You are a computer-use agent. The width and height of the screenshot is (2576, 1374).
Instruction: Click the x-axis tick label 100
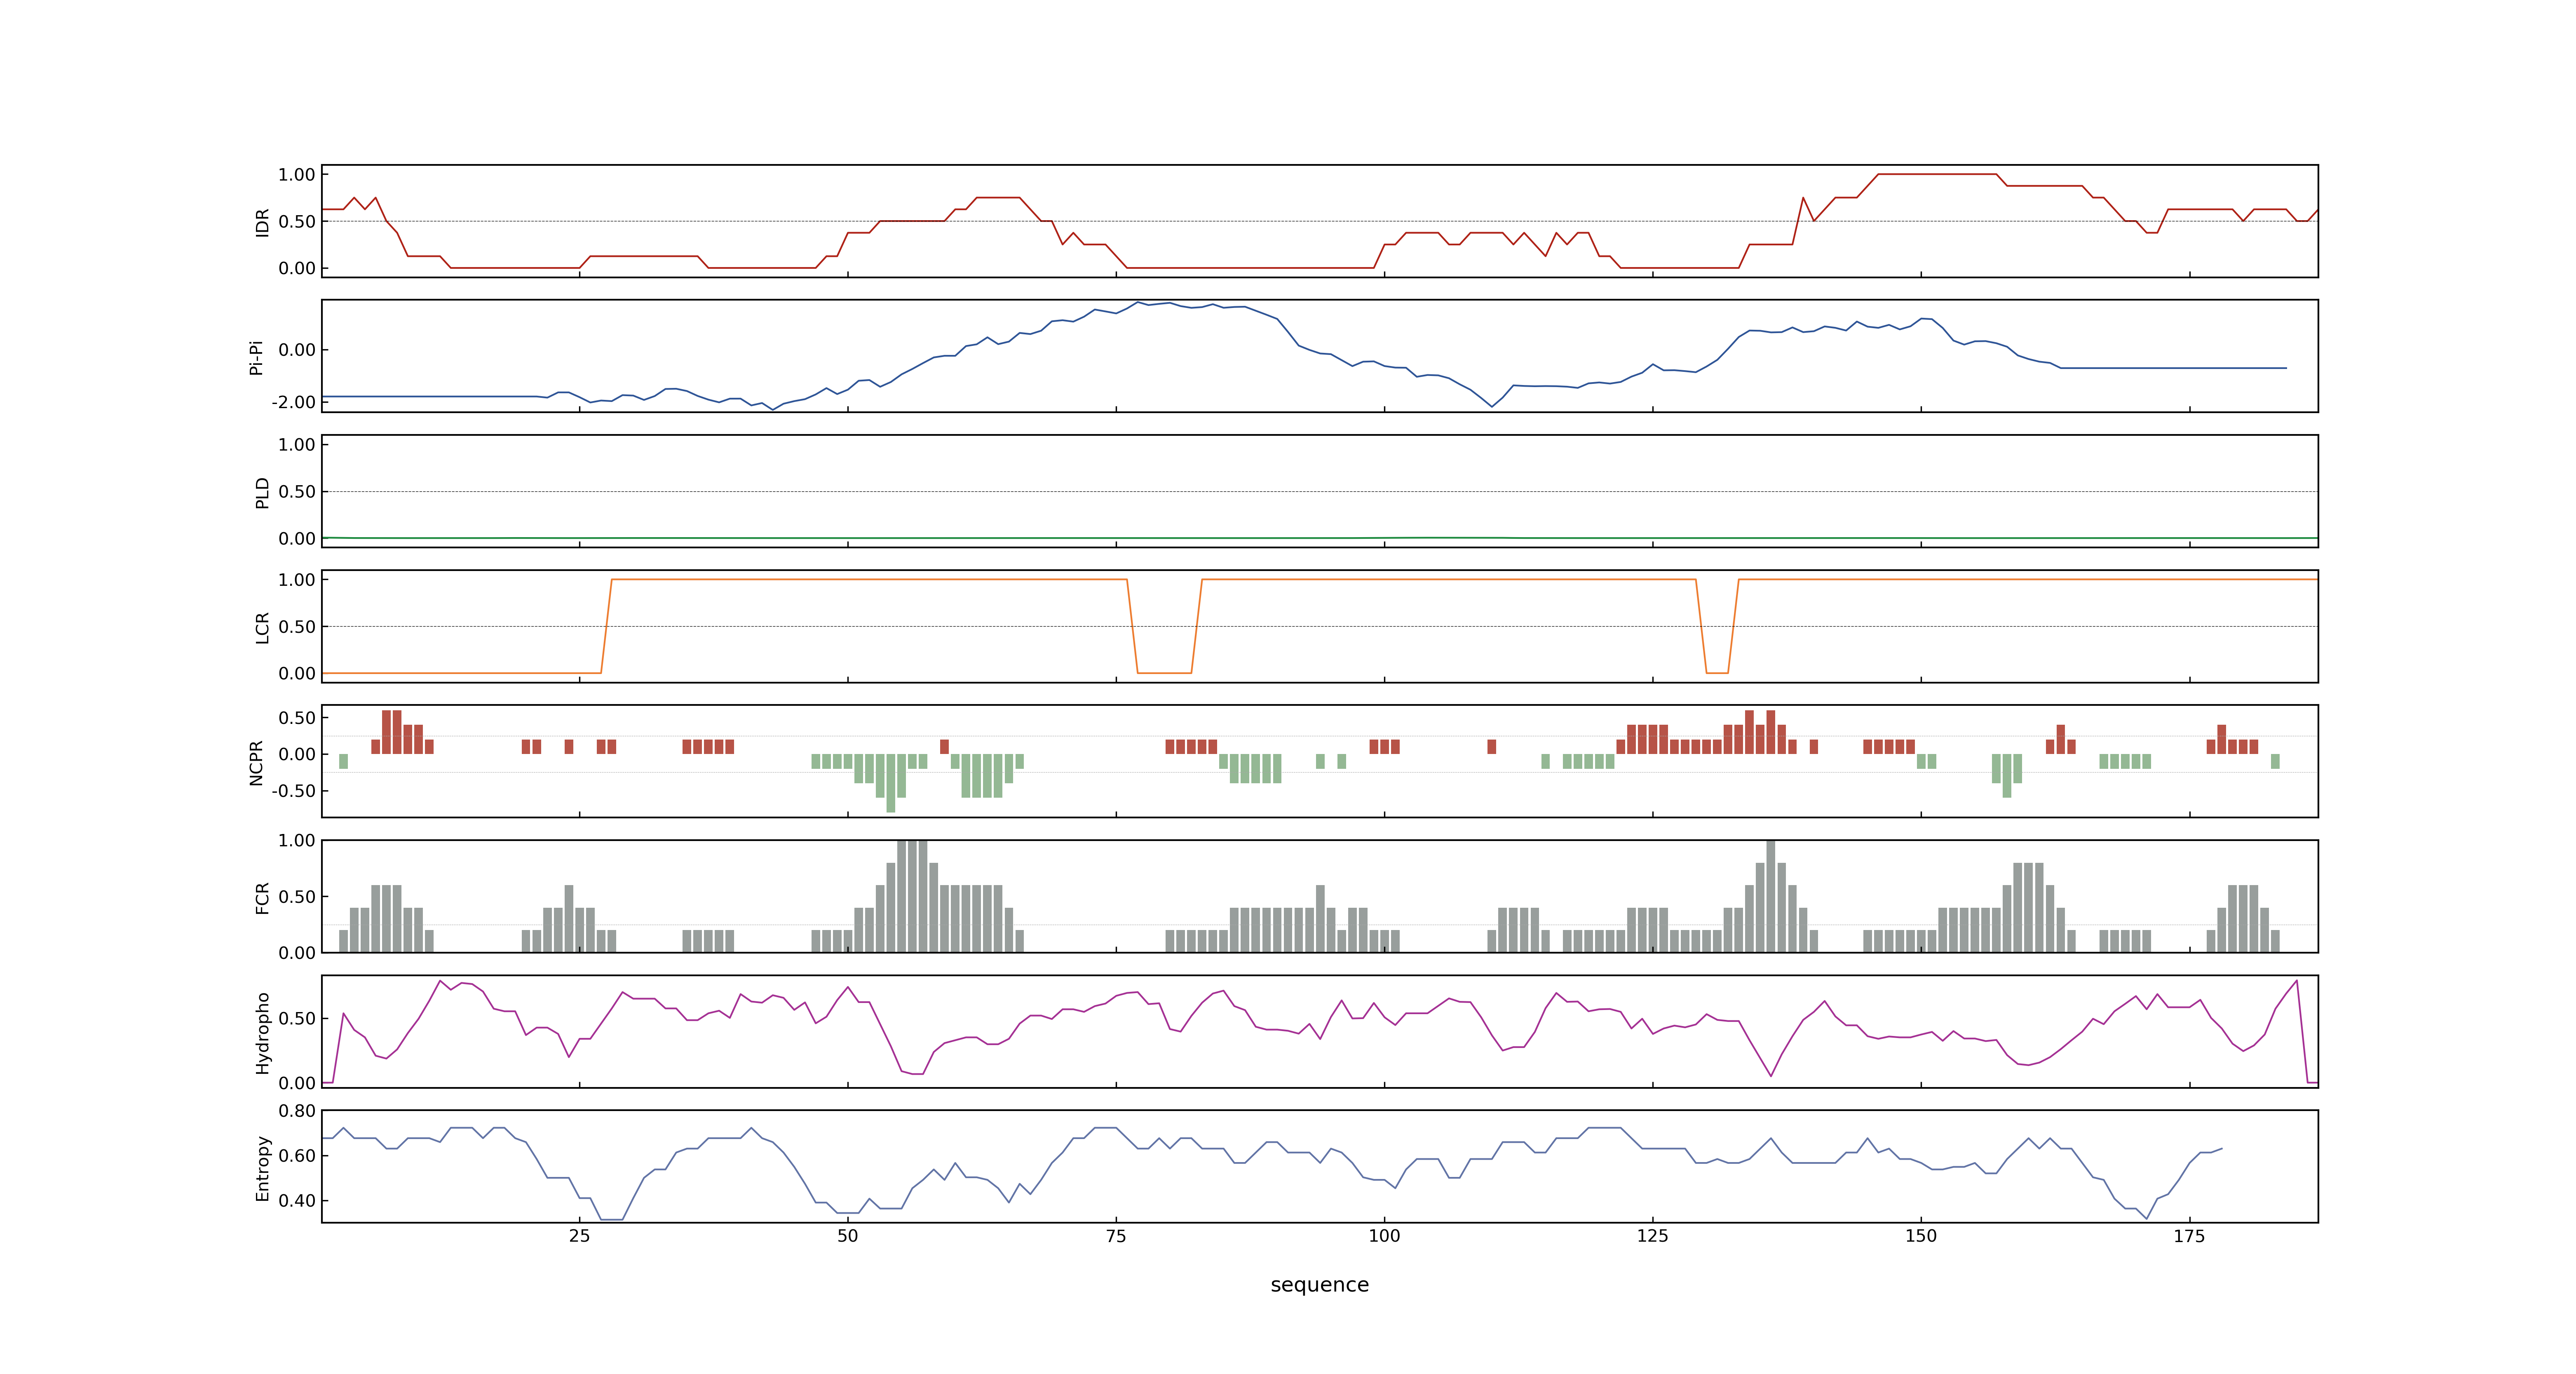point(1384,1236)
